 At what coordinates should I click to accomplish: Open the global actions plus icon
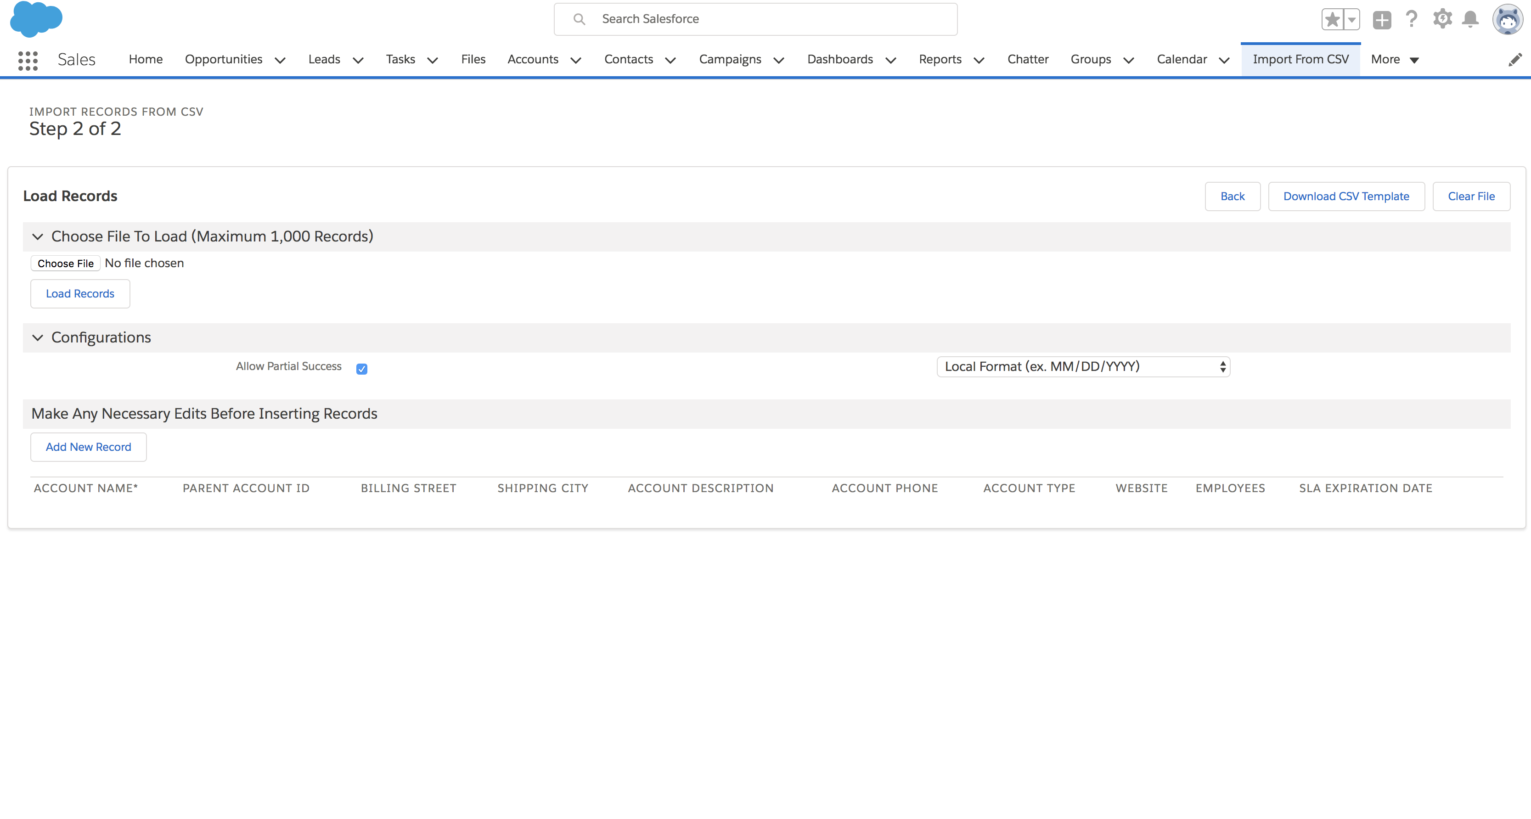tap(1382, 20)
